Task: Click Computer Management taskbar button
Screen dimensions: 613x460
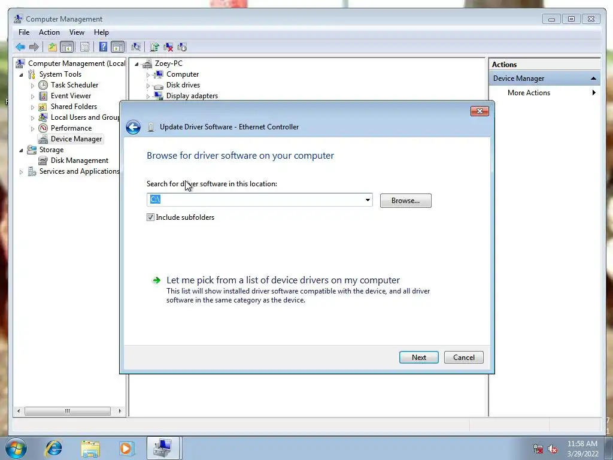Action: (163, 448)
